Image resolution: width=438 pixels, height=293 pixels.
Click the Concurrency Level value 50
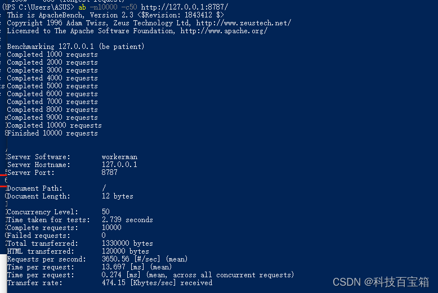[x=106, y=212]
